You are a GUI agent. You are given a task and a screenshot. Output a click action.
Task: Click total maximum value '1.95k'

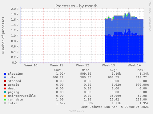click(144, 103)
